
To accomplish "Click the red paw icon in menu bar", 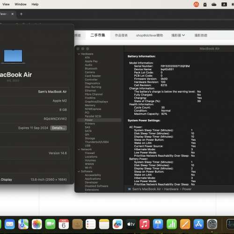I will pos(196,4).
